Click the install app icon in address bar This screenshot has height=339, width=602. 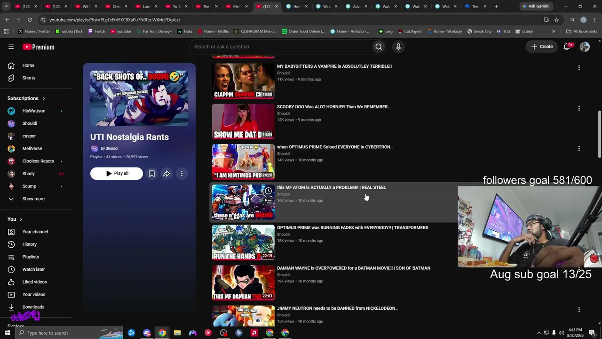tap(546, 20)
